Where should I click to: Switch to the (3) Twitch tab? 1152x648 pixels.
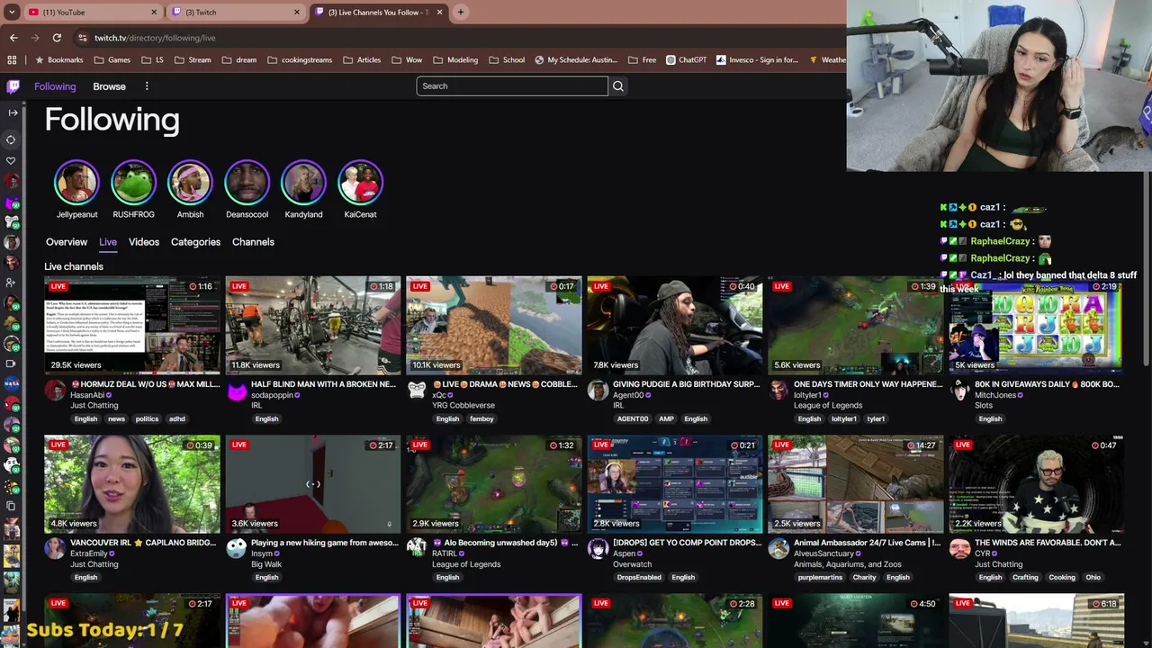point(235,13)
